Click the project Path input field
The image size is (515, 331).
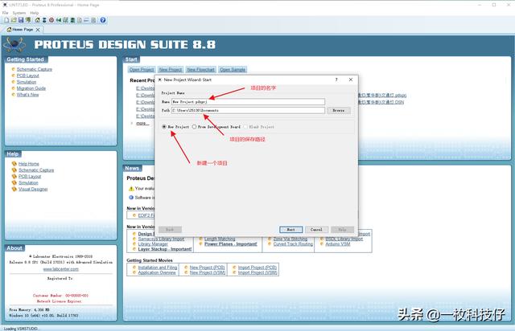coord(248,110)
